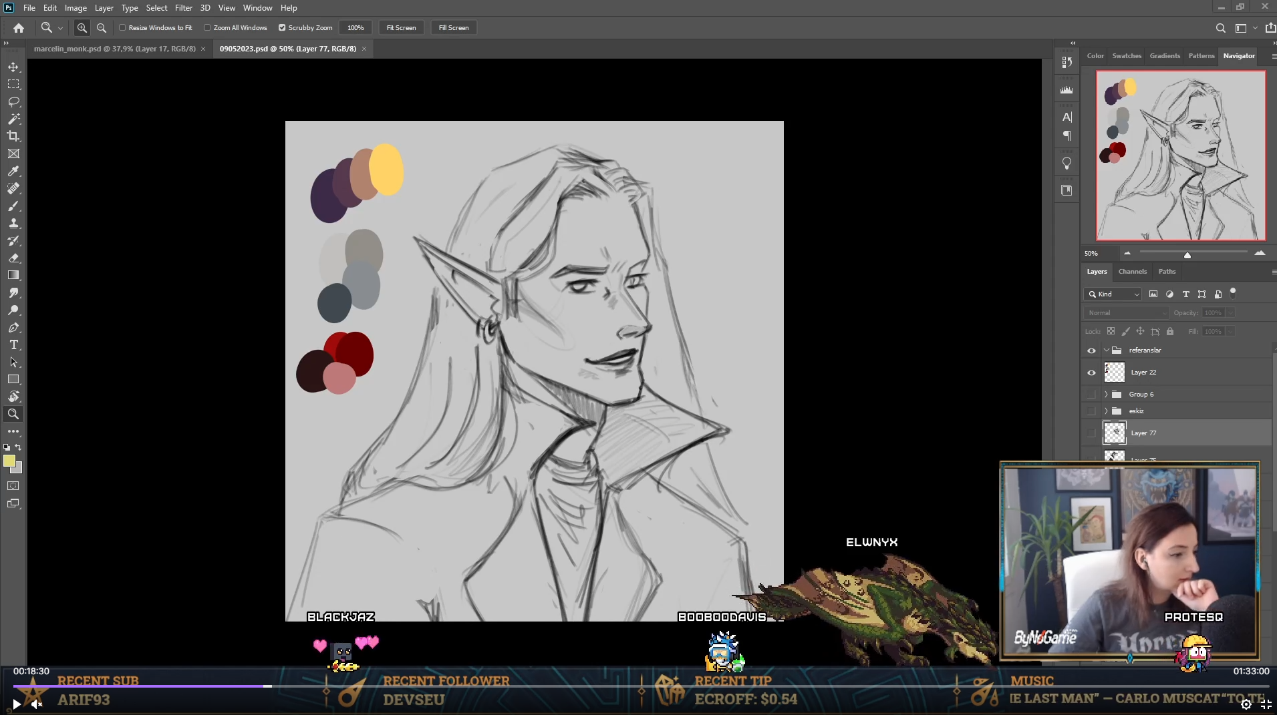Select the Gradient tool
The image size is (1277, 715).
coord(13,275)
